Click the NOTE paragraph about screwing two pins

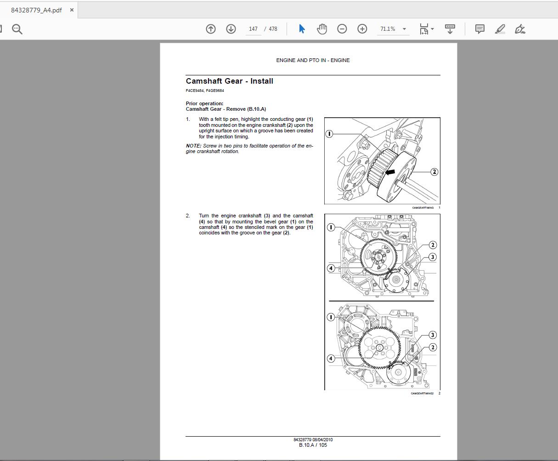pos(249,148)
